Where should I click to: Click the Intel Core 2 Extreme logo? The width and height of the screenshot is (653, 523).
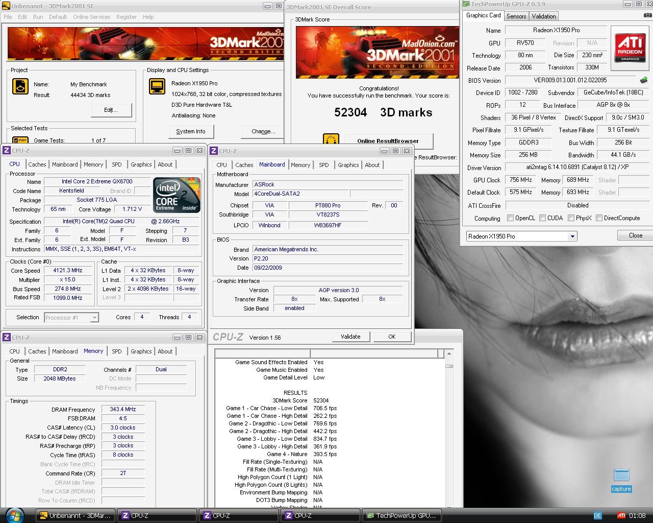click(x=176, y=195)
